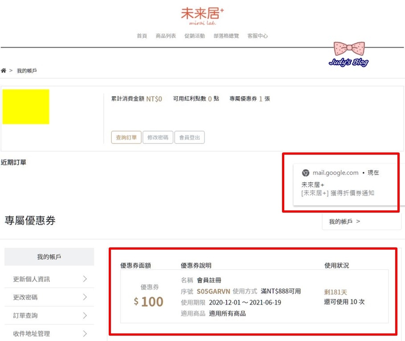Screen dimensions: 405x341
Task: Select 我的帳戶 sidebar header
Action: tap(49, 257)
